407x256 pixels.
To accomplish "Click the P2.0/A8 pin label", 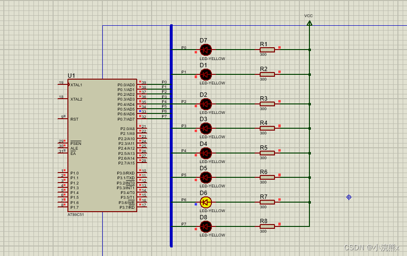I will [127, 129].
